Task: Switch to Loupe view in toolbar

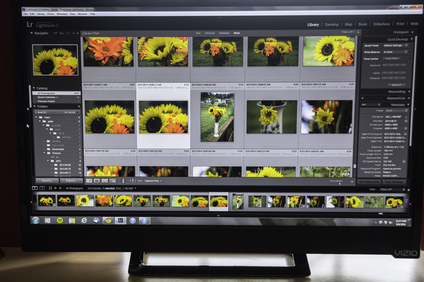Action: coord(97,181)
